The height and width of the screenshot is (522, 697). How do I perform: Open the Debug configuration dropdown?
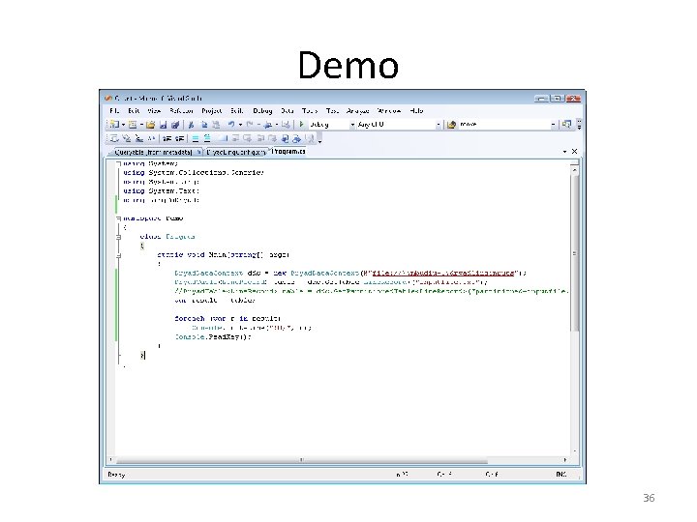point(352,125)
